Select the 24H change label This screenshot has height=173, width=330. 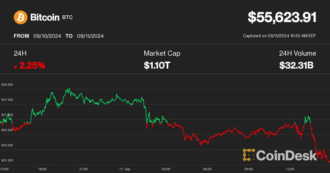click(x=20, y=53)
